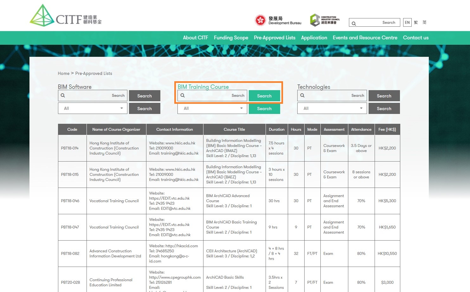Click the magnifier icon in header search
The height and width of the screenshot is (292, 470).
coord(354,23)
